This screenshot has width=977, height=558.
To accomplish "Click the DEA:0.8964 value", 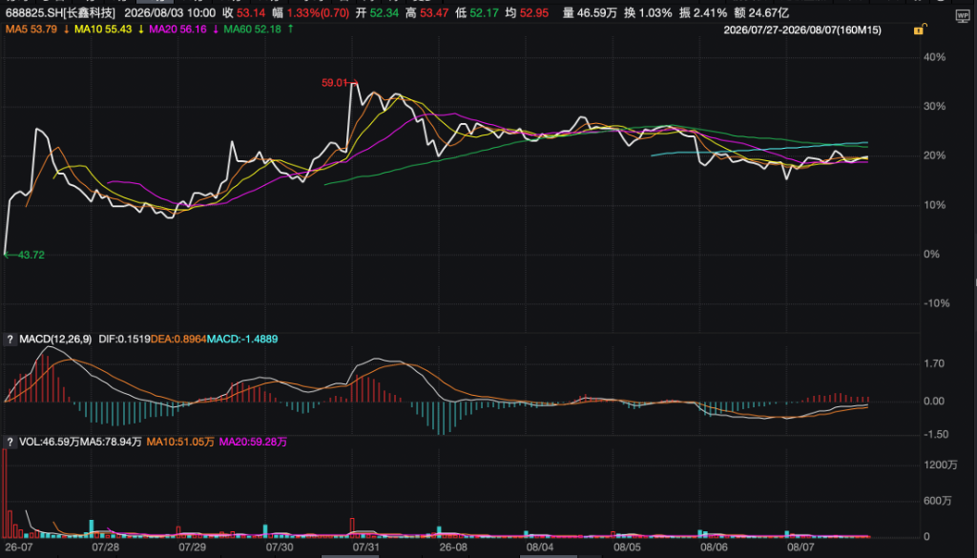I will pyautogui.click(x=178, y=340).
